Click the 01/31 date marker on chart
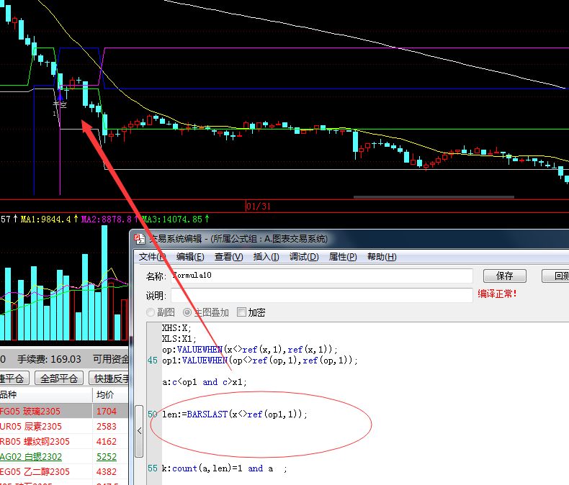This screenshot has height=485, width=569. pos(259,207)
